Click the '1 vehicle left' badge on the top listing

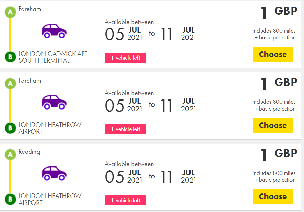pos(125,58)
